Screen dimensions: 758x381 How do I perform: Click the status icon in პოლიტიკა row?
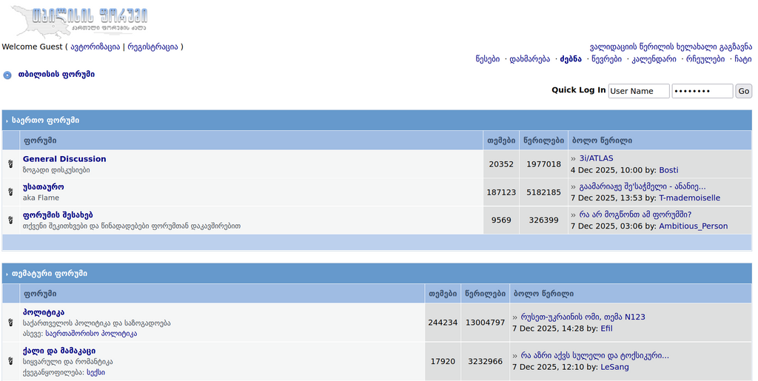tap(10, 322)
